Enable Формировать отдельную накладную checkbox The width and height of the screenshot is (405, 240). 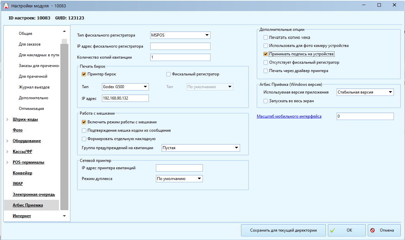pos(84,139)
